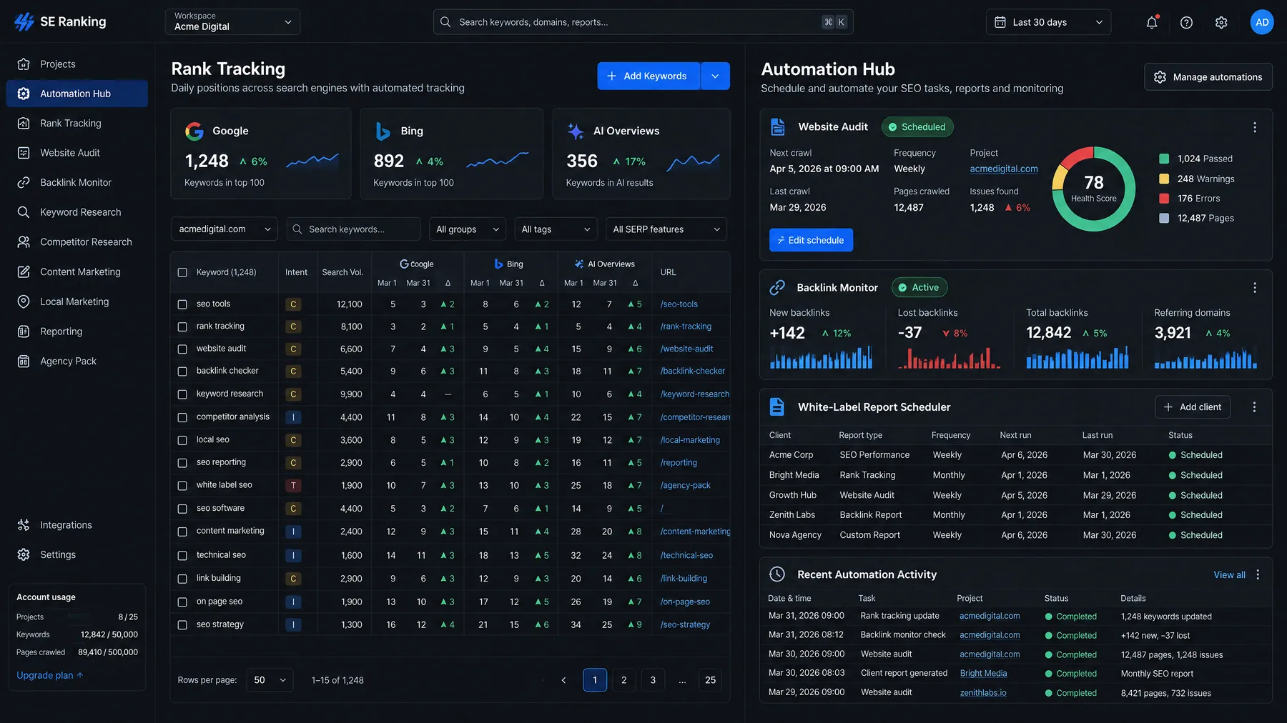1287x723 pixels.
Task: Click the Website Audit document icon in card
Action: [777, 127]
